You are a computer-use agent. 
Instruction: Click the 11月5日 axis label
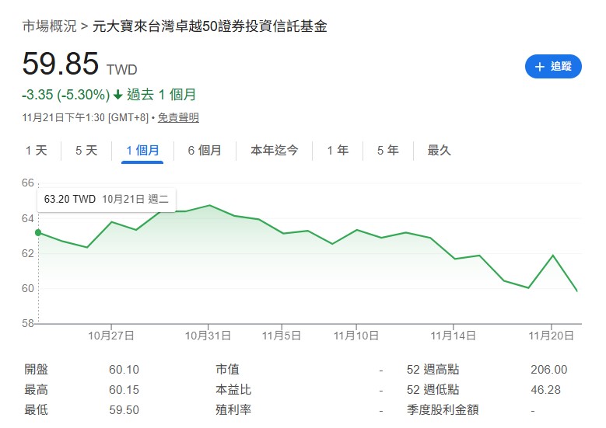282,336
